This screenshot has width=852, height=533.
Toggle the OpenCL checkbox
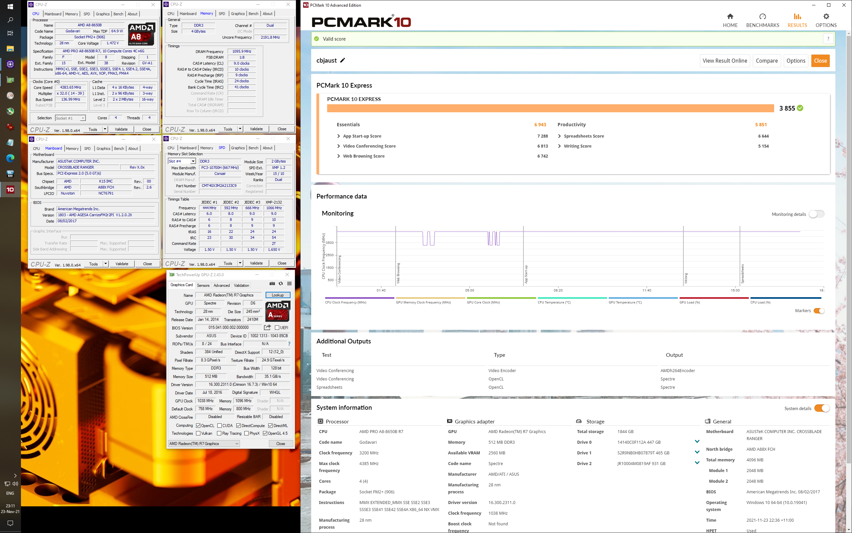(198, 425)
